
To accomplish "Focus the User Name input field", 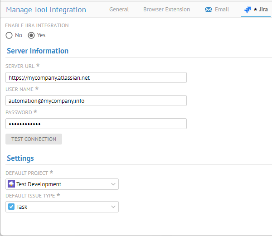I will (96, 101).
